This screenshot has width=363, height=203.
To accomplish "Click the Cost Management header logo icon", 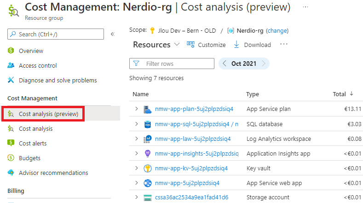I will 13,11.
